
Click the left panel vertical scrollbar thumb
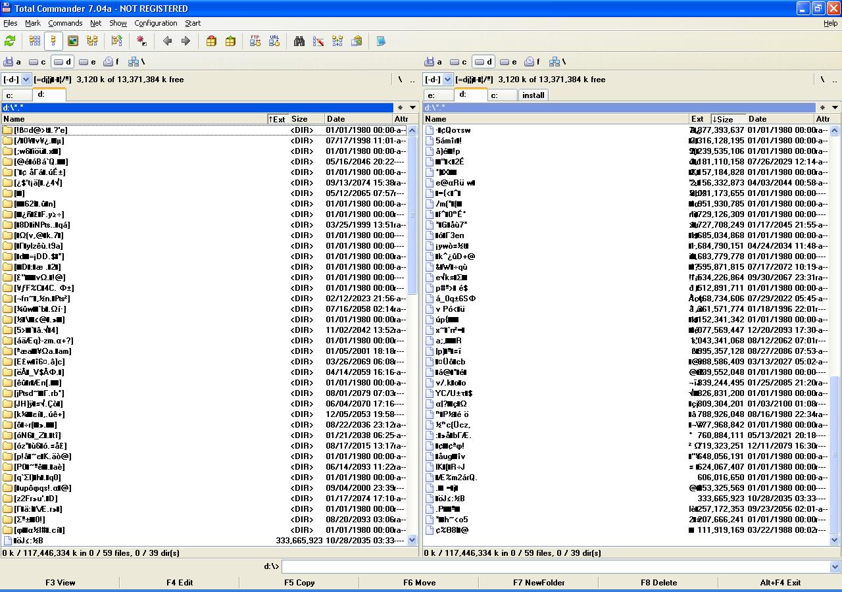click(x=413, y=216)
